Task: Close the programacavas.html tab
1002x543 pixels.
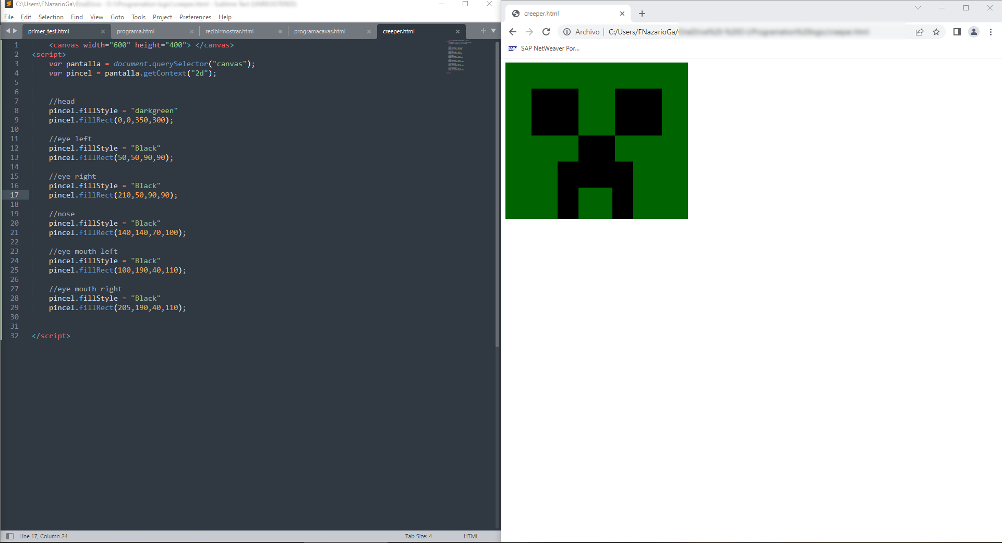Action: 369,32
